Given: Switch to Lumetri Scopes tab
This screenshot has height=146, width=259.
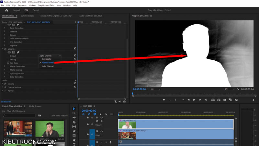Looking at the screenshot, I should tap(27, 16).
